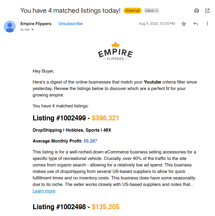The image size is (215, 216).
Task: Star this Empire Flippers email
Action: (184, 24)
